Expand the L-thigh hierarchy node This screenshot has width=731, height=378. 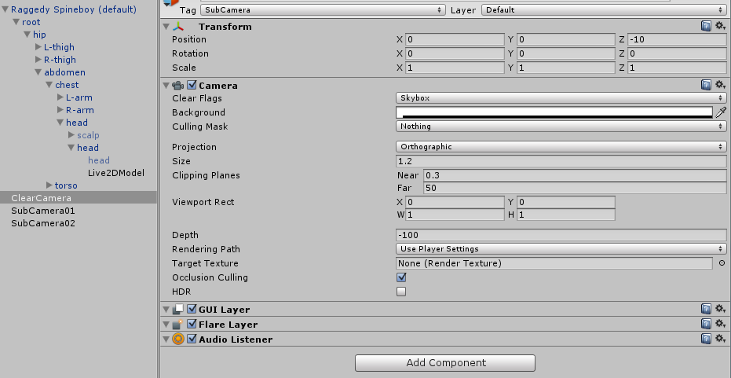(38, 47)
